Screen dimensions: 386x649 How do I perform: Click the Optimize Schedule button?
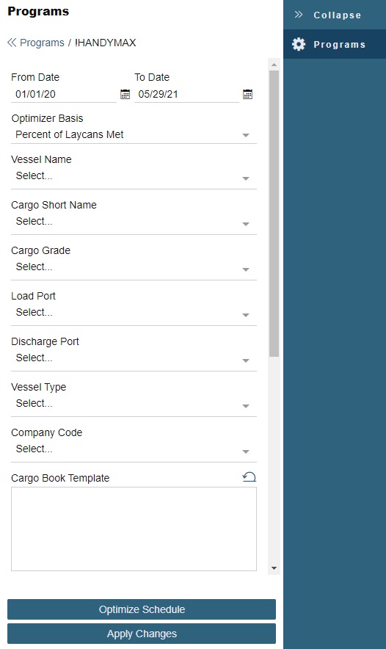tap(142, 609)
